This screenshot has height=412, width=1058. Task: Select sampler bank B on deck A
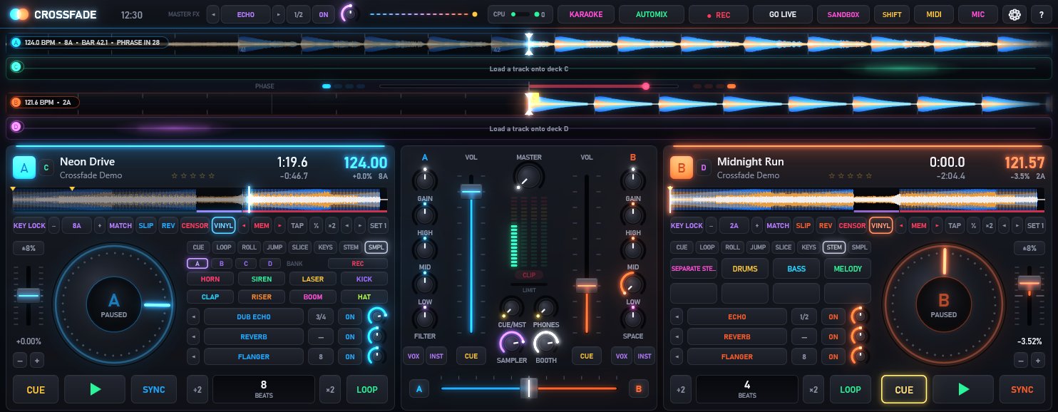coord(222,263)
